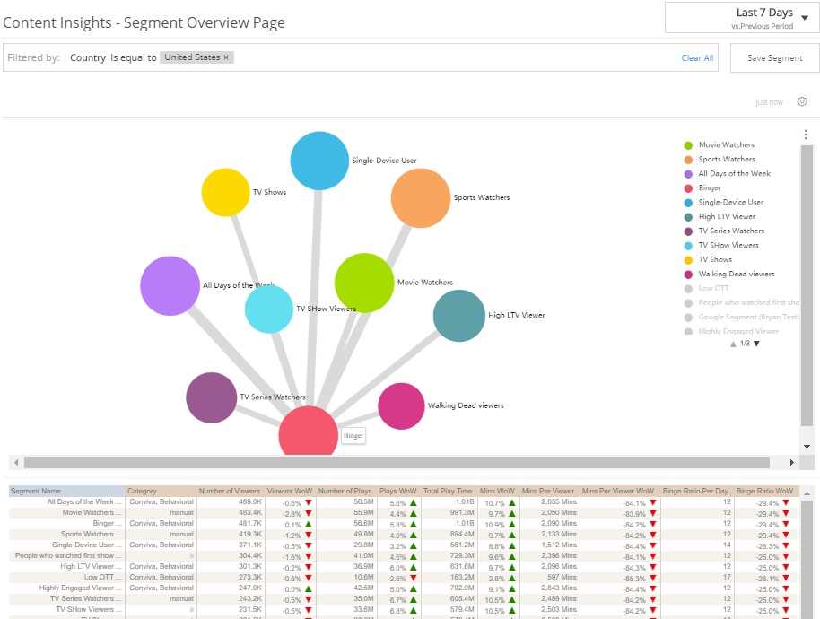The height and width of the screenshot is (619, 820).
Task: Toggle Sports Watchers legend entry
Action: 720,159
